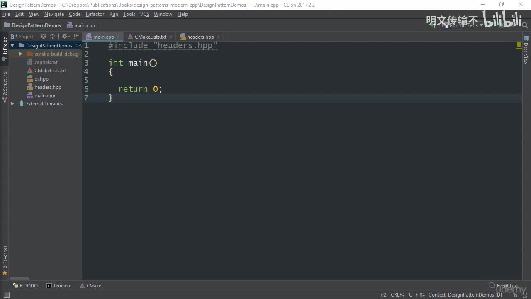Select di.hpp in the project tree
531x299 pixels.
41,79
